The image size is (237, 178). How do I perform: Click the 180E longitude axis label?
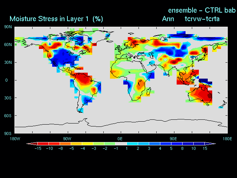(227, 139)
